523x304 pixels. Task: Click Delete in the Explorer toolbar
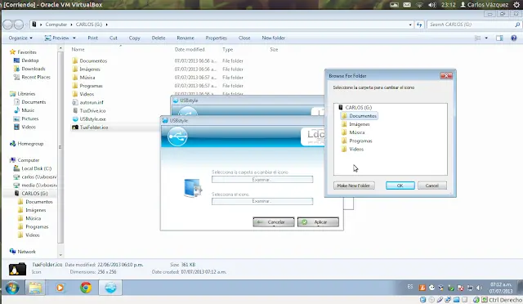click(x=159, y=38)
